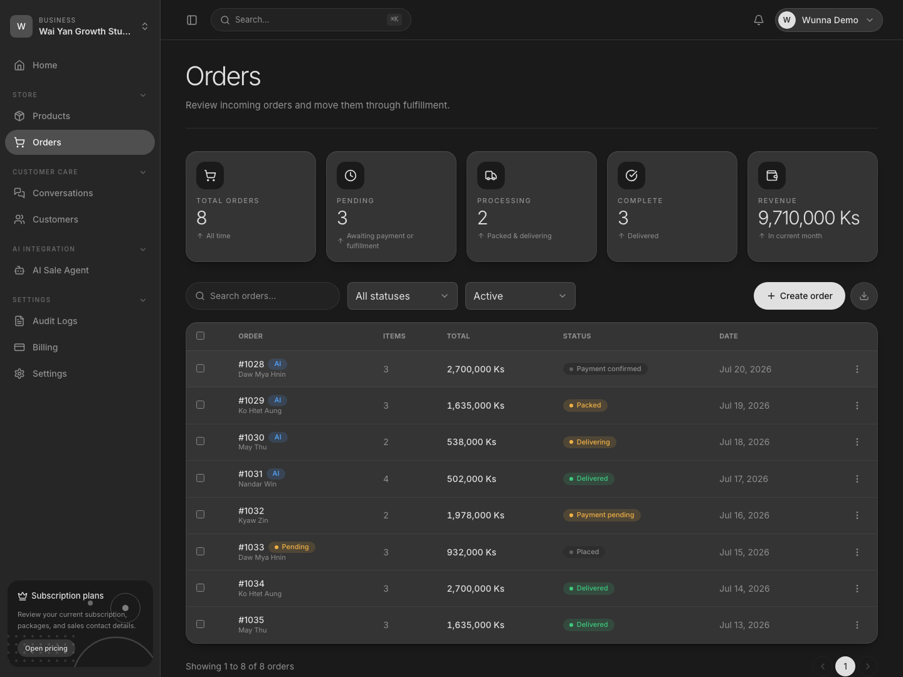Click the Pending clock icon

351,176
